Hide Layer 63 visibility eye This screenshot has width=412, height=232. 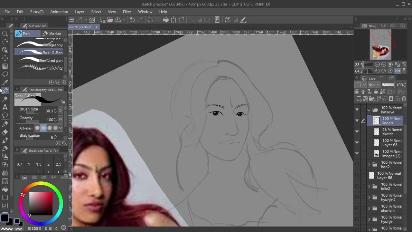tap(357, 143)
